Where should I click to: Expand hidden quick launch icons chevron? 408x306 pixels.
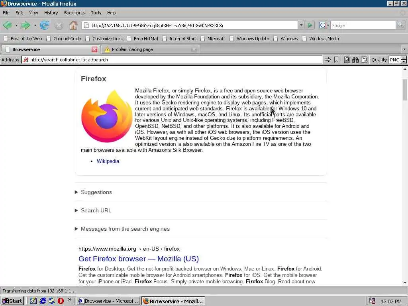(69, 300)
